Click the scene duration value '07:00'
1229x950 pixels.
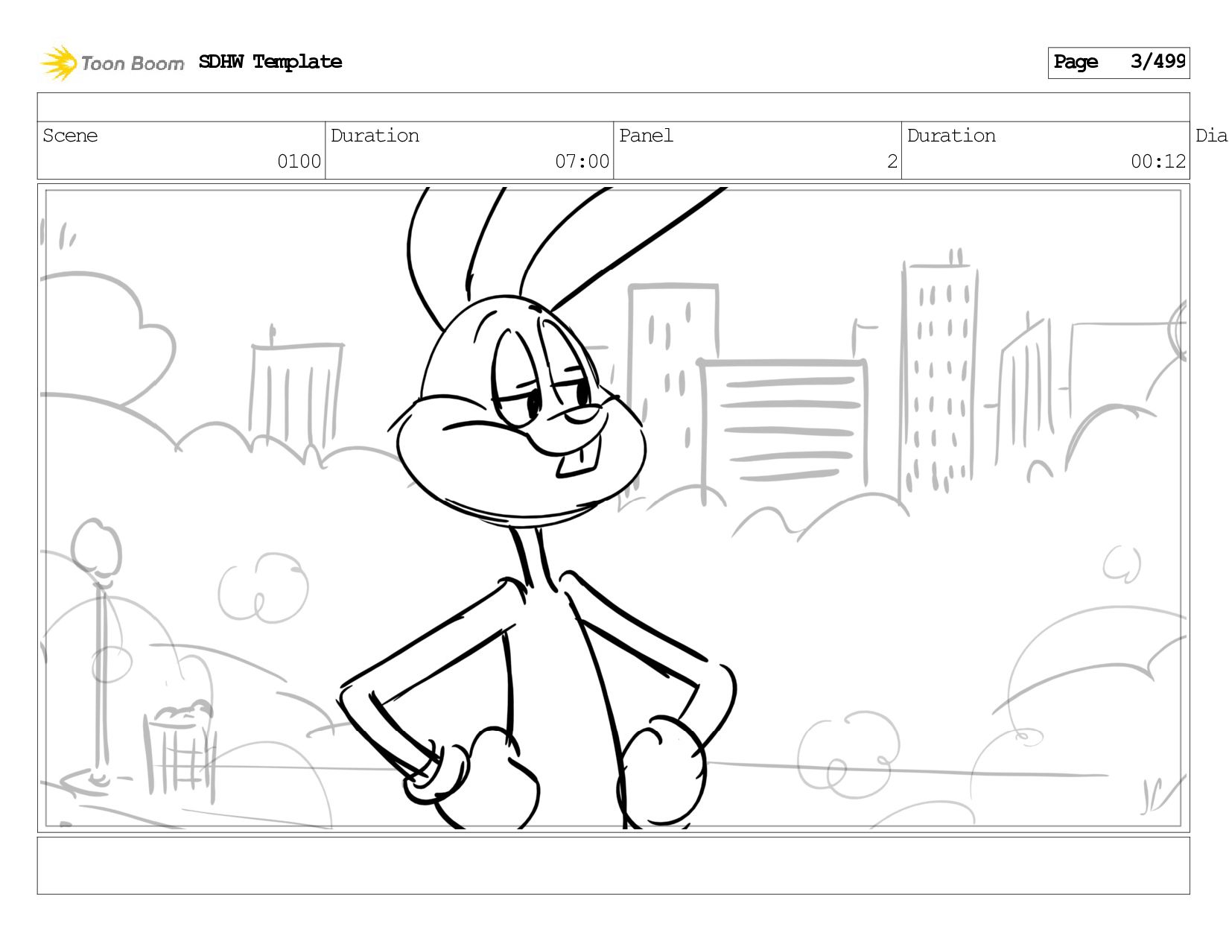(582, 162)
